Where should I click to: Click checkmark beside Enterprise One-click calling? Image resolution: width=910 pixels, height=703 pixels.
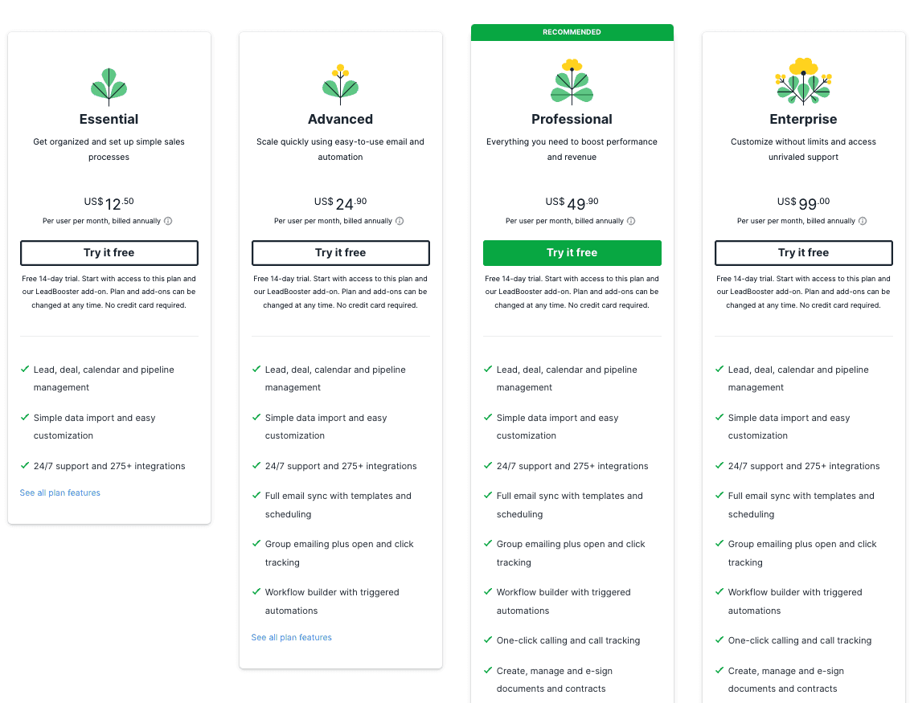pos(719,640)
